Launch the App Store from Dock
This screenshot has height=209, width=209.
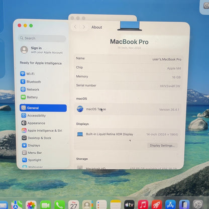[170, 204]
